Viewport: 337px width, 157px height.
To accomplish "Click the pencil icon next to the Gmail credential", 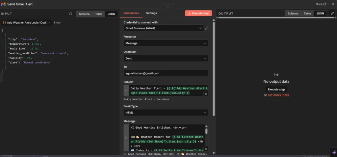I will point(207,28).
